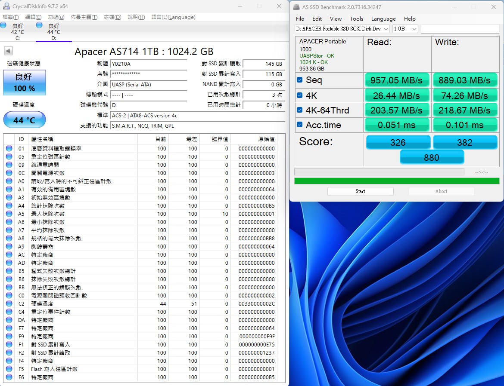504x386 pixels.
Task: Click the status circle for attribute A8
Action: tap(9, 238)
